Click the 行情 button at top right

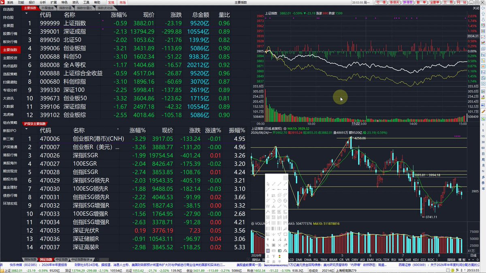pyautogui.click(x=381, y=2)
